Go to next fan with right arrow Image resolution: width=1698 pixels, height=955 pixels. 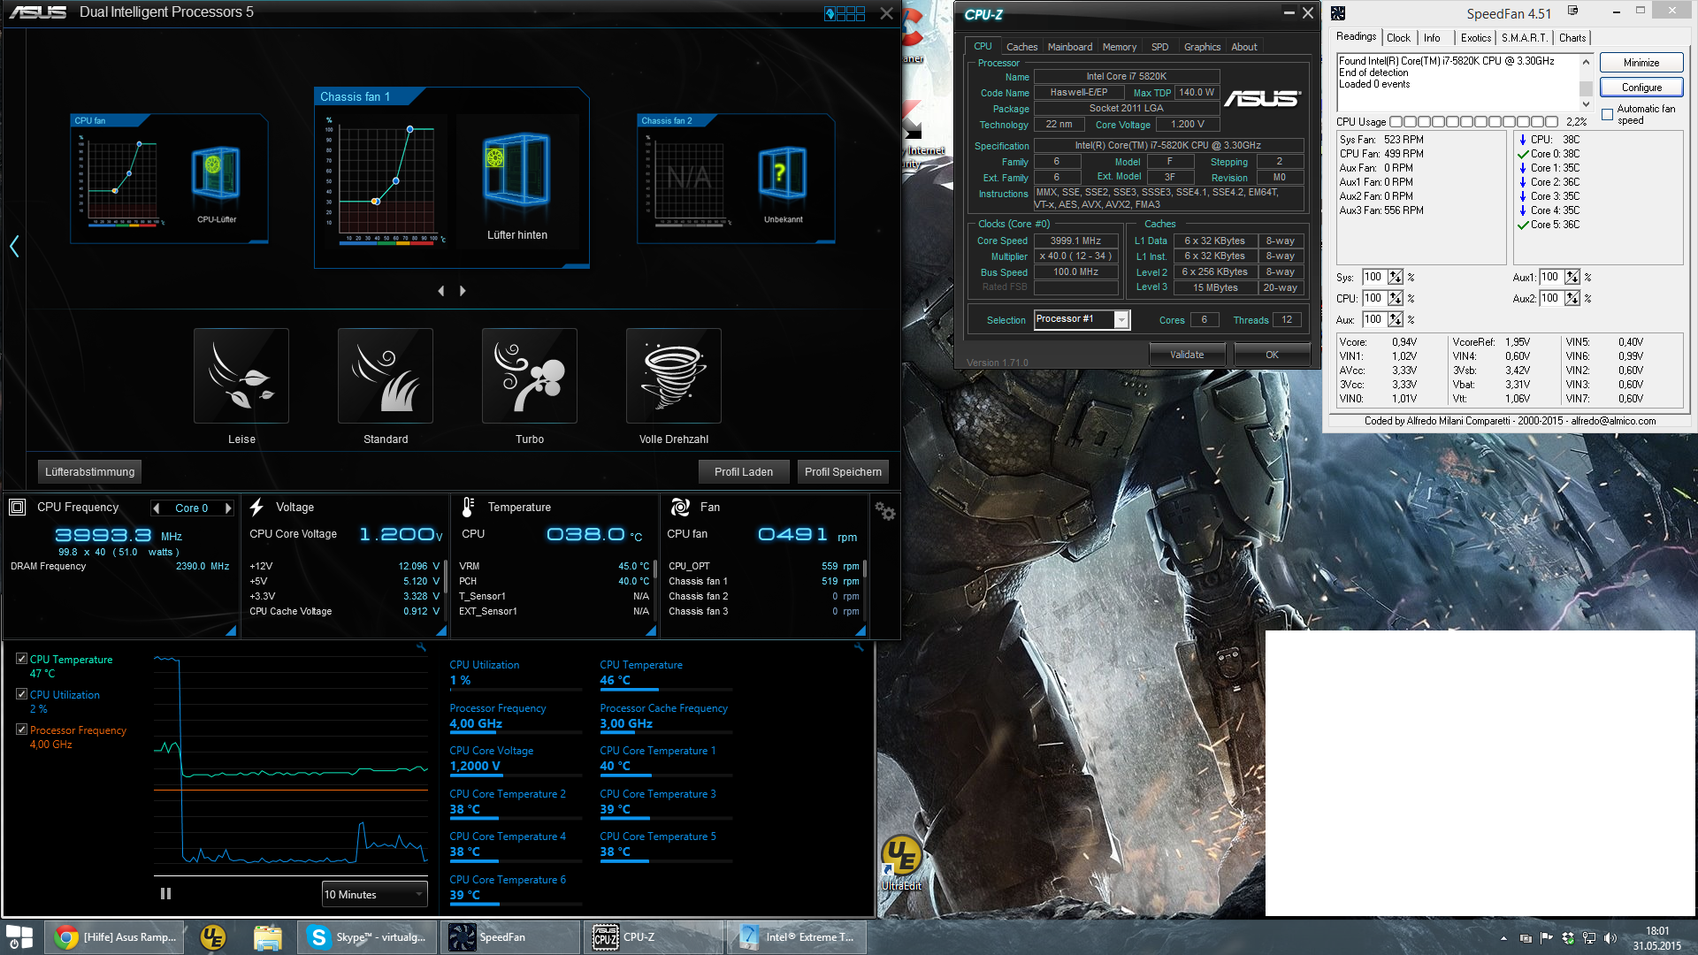[463, 291]
